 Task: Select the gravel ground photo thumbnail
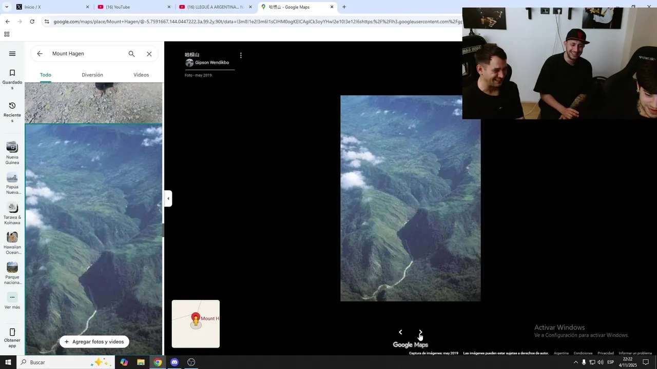coord(93,103)
